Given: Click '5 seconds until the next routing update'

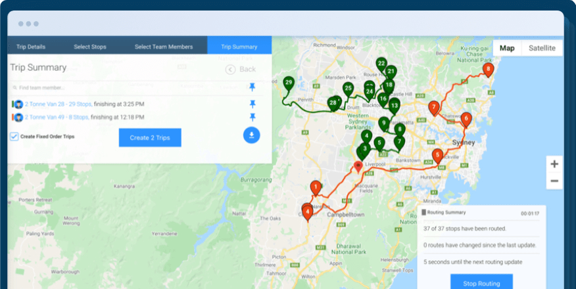Looking at the screenshot, I should click(473, 262).
